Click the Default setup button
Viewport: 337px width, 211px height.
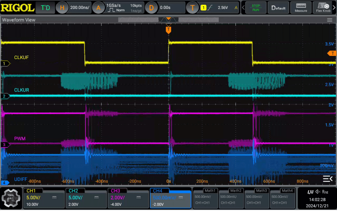[278, 8]
